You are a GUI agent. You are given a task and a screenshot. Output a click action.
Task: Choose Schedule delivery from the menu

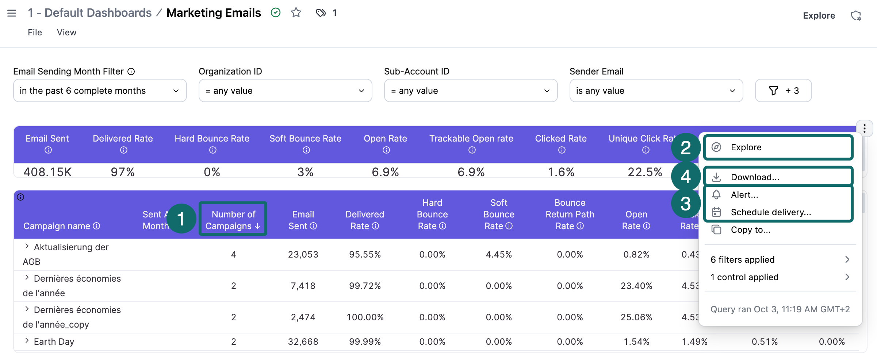click(x=770, y=212)
